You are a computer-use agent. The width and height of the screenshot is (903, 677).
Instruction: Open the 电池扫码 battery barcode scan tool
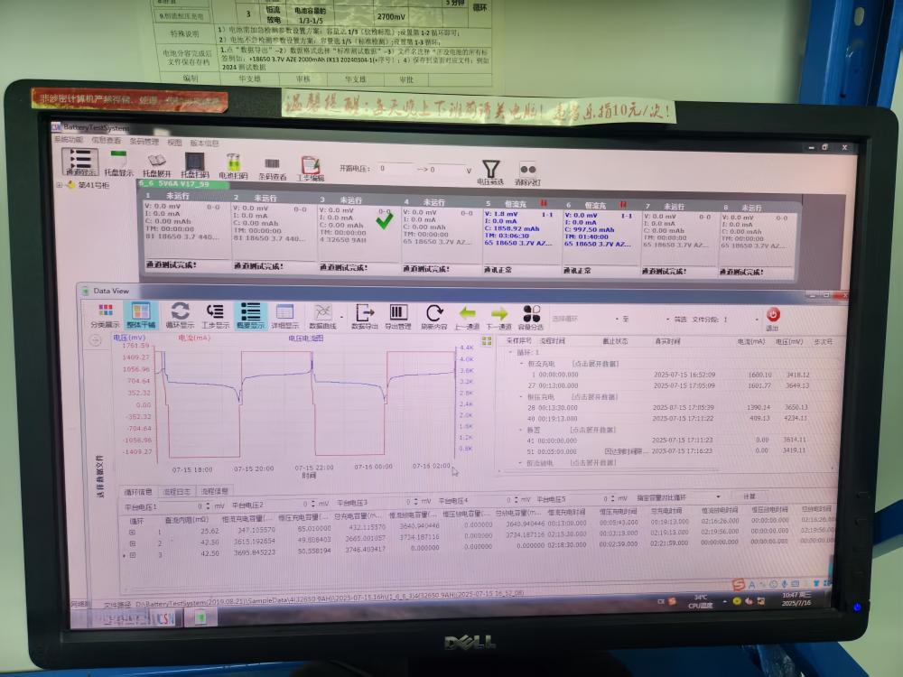(234, 167)
